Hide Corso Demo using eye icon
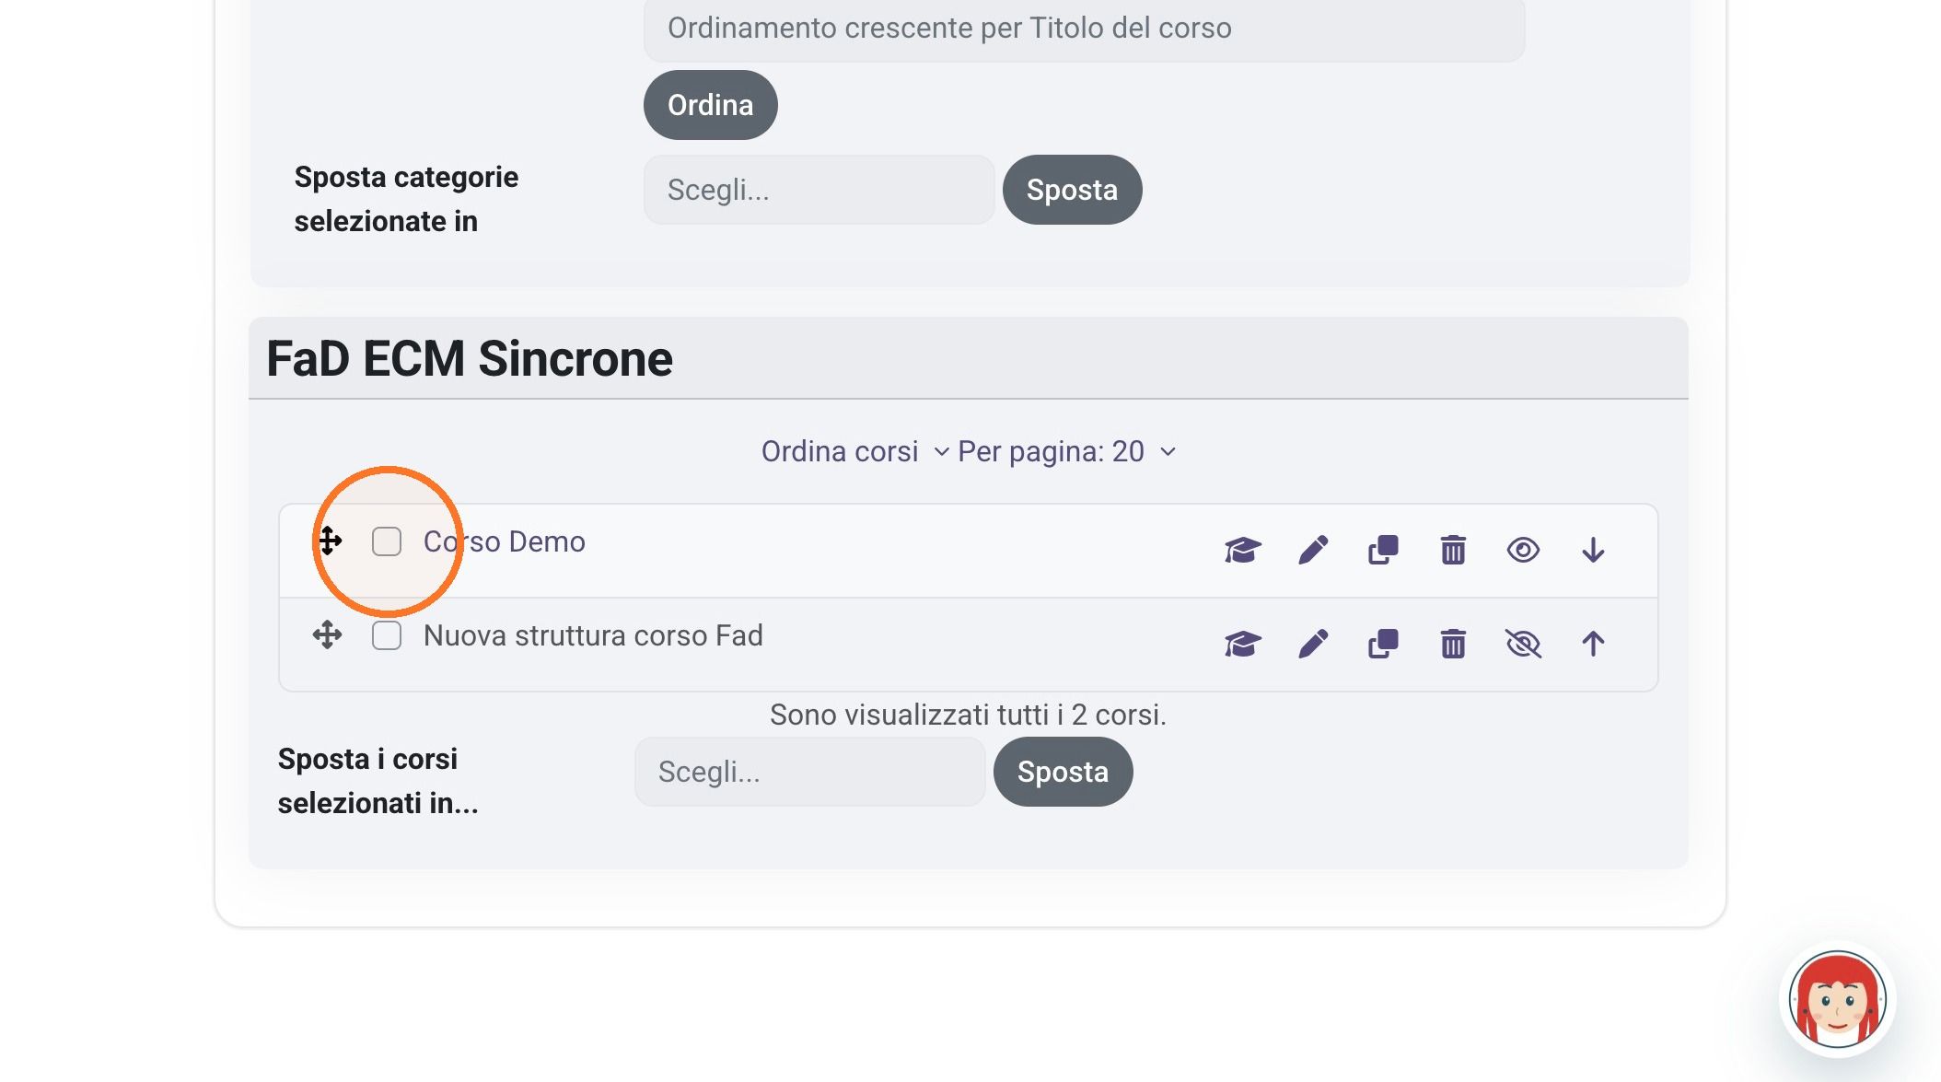The height and width of the screenshot is (1082, 1941). [1523, 550]
